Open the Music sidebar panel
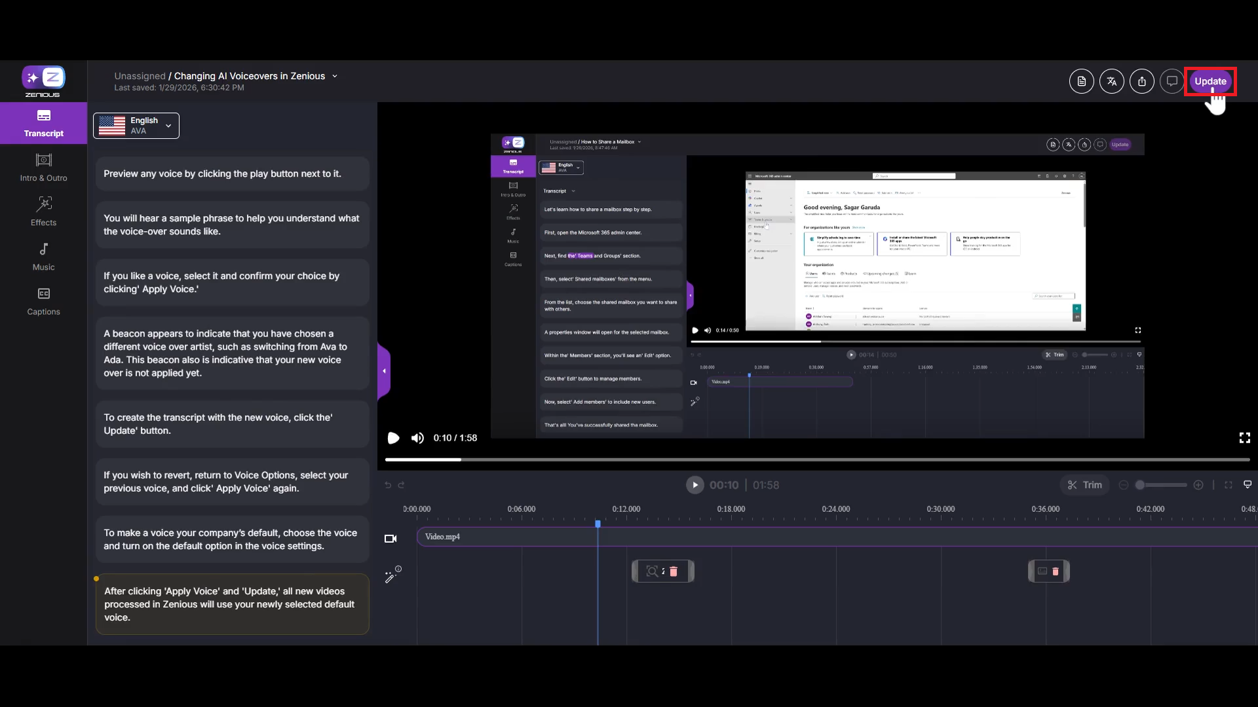Image resolution: width=1258 pixels, height=707 pixels. (43, 257)
